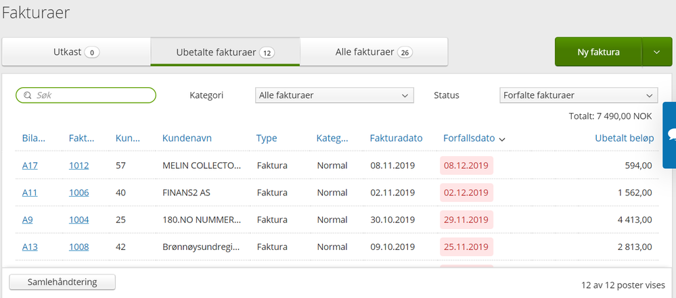Focus the Søk search field
The image size is (676, 298).
coord(86,95)
